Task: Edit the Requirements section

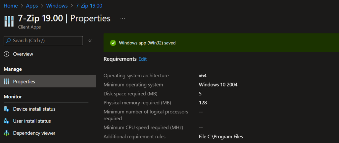Action: [x=142, y=59]
